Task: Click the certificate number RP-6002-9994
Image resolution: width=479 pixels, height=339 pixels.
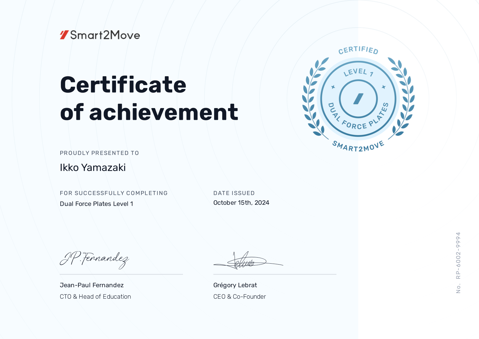Action: coord(458,256)
